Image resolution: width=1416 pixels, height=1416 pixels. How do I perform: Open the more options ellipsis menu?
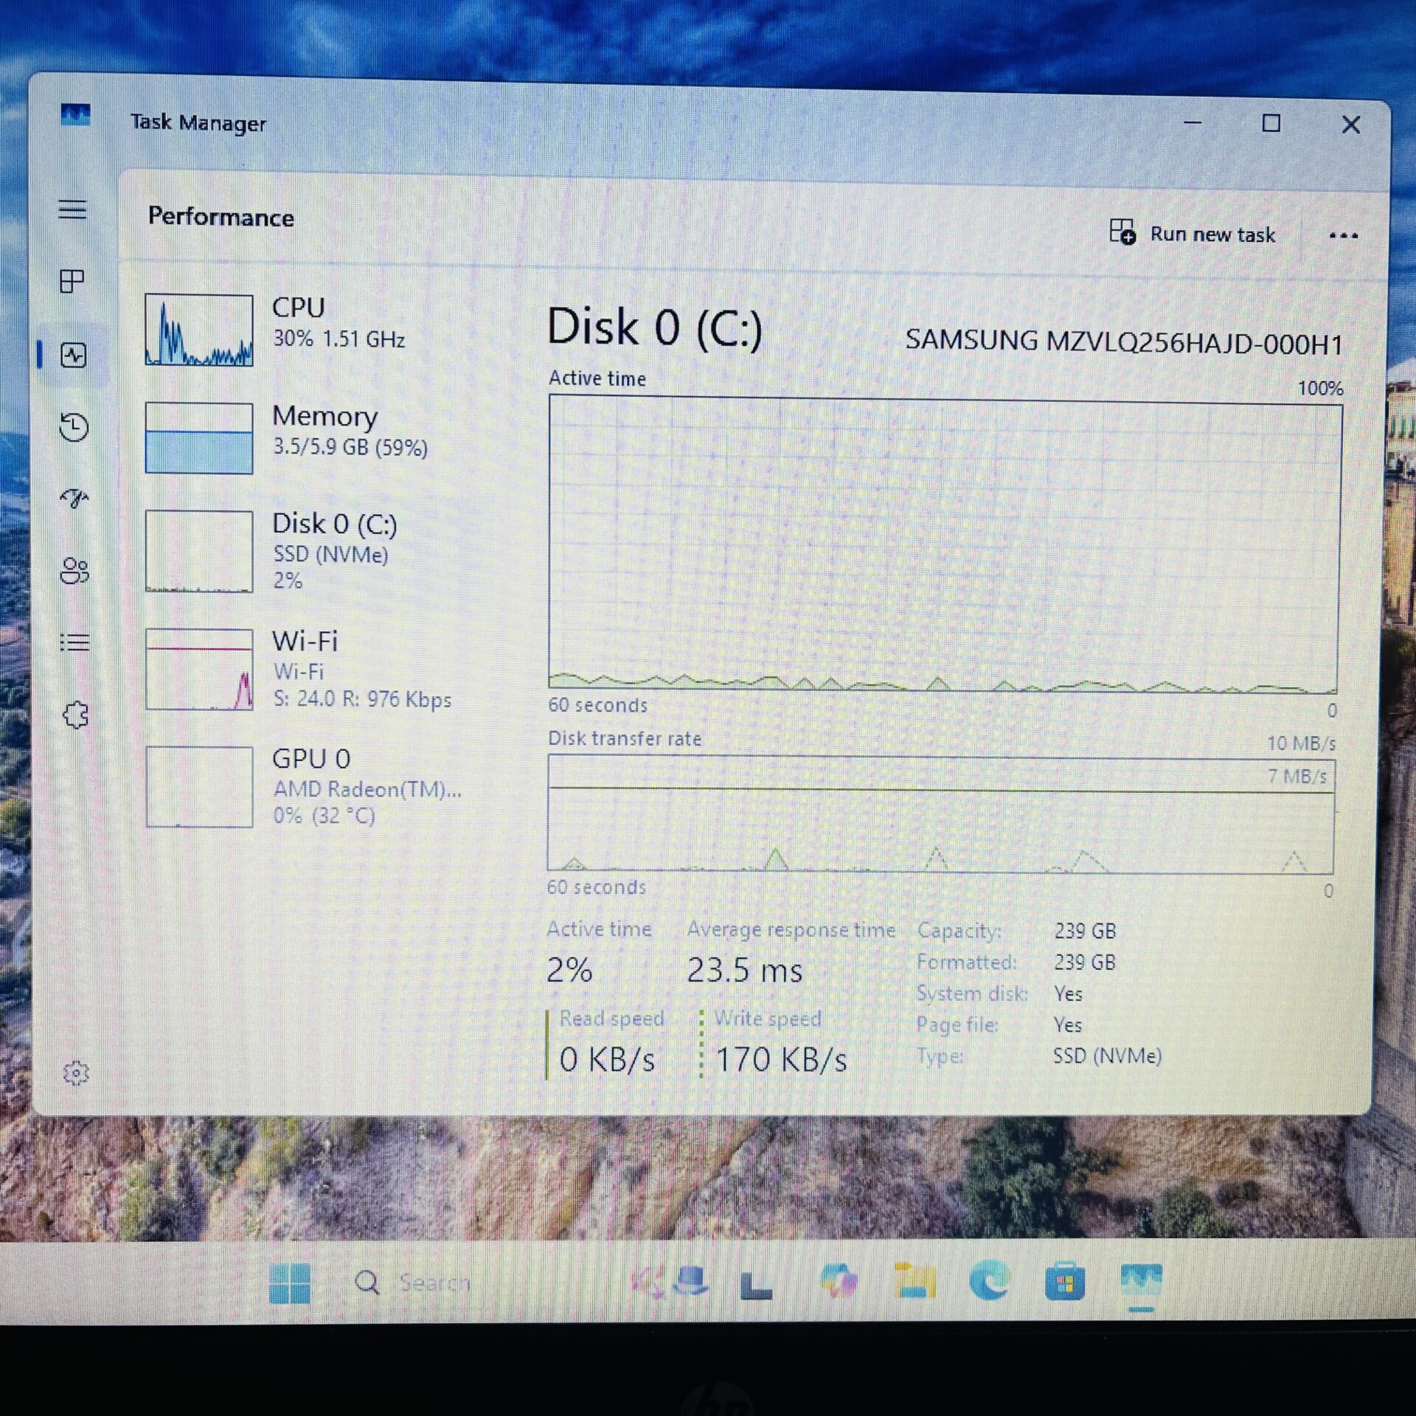(x=1344, y=235)
